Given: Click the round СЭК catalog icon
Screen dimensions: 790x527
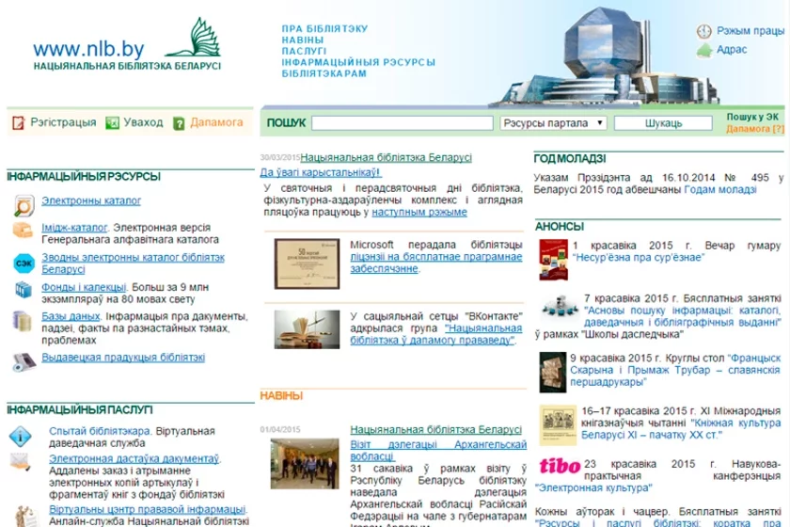Looking at the screenshot, I should point(23,263).
